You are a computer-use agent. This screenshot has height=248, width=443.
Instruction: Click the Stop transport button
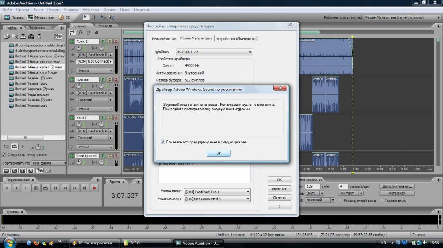(7, 188)
